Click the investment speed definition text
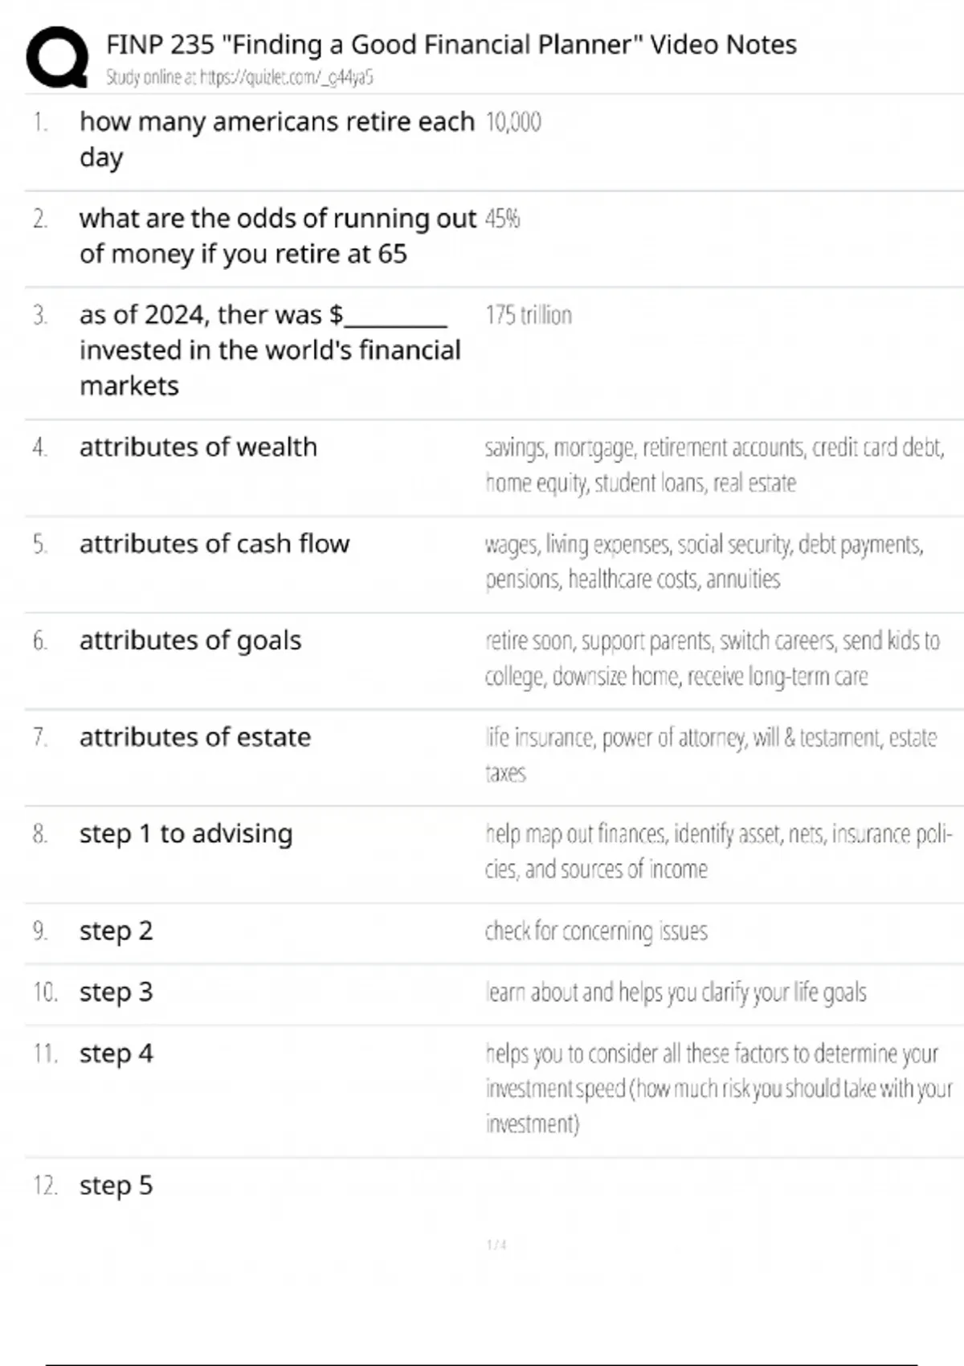The width and height of the screenshot is (964, 1366). [718, 1088]
